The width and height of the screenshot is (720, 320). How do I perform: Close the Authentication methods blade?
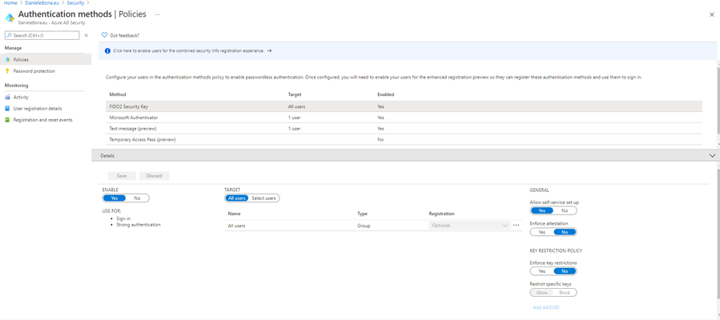pyautogui.click(x=712, y=14)
